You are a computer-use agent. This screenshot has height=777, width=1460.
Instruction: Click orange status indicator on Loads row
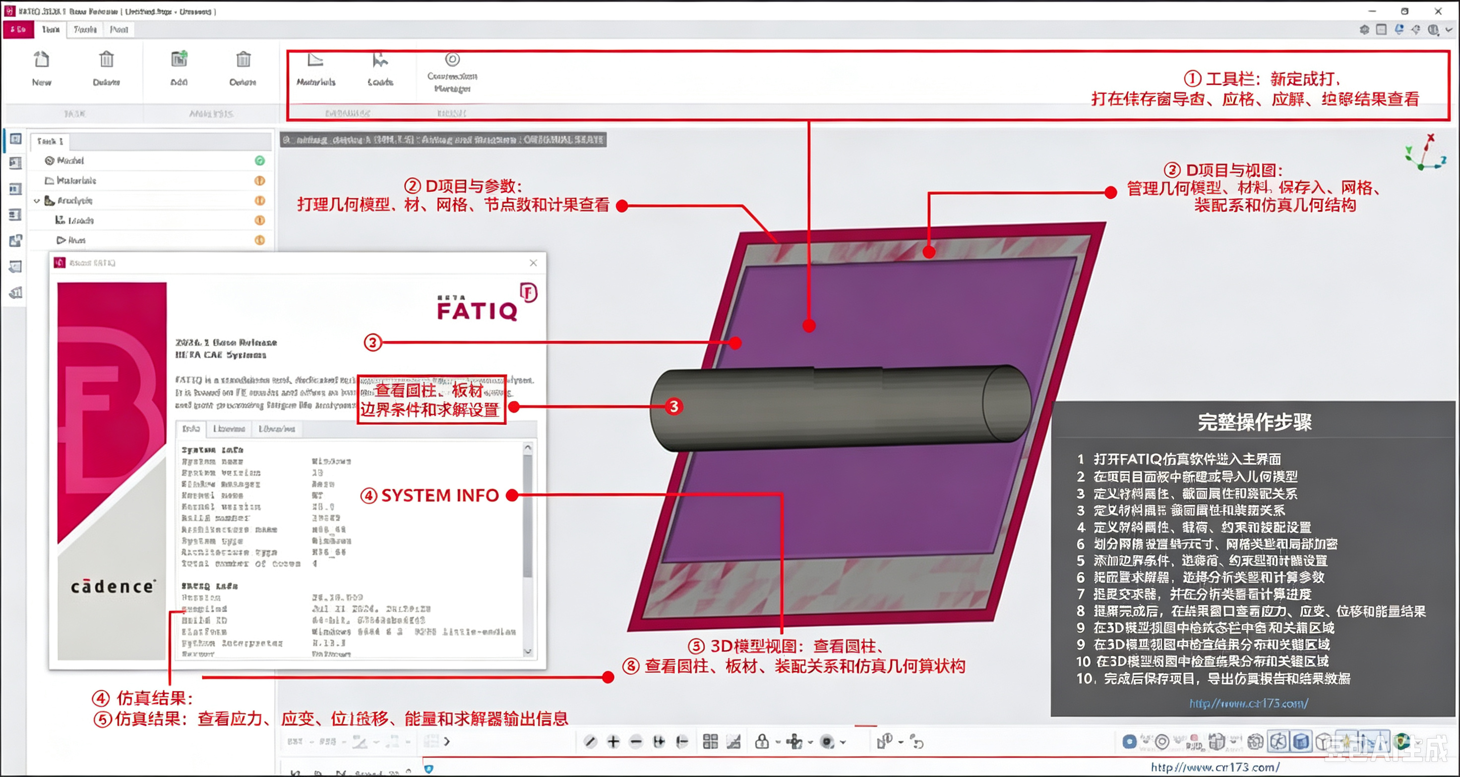[x=259, y=221]
